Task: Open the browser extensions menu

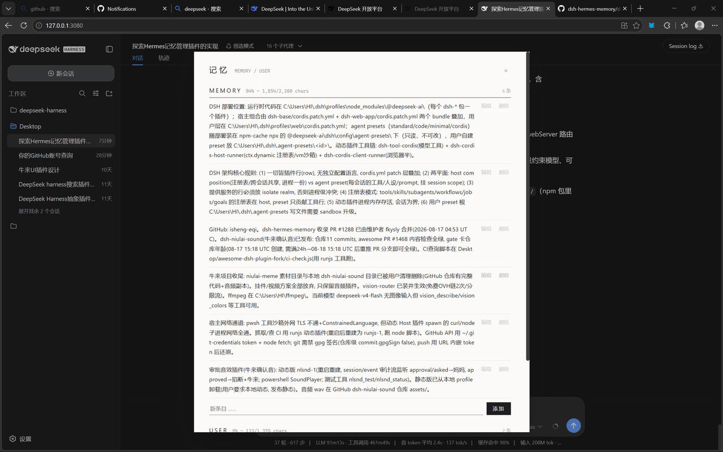Action: click(667, 25)
